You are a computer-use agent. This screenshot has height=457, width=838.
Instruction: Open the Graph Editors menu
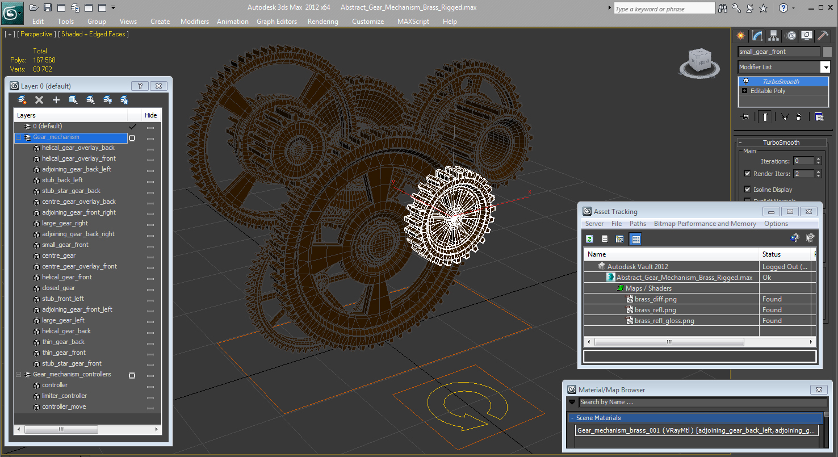coord(276,22)
